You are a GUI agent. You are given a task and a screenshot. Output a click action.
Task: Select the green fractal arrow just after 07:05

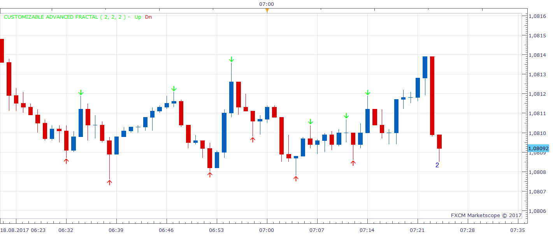[x=310, y=122]
